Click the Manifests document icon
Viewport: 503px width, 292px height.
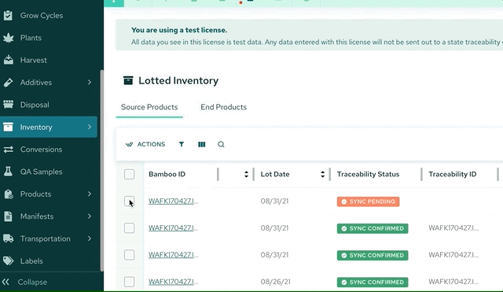(9, 216)
